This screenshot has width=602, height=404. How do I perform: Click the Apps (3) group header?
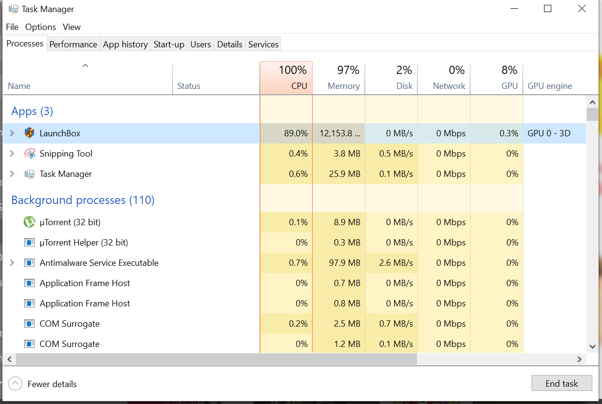(x=32, y=111)
